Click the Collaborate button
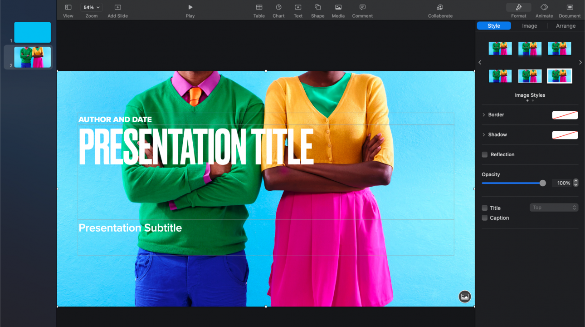The width and height of the screenshot is (585, 327). (x=439, y=9)
